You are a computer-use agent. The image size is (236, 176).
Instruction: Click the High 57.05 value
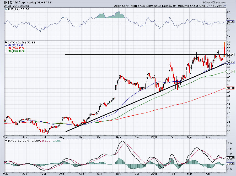point(138,6)
